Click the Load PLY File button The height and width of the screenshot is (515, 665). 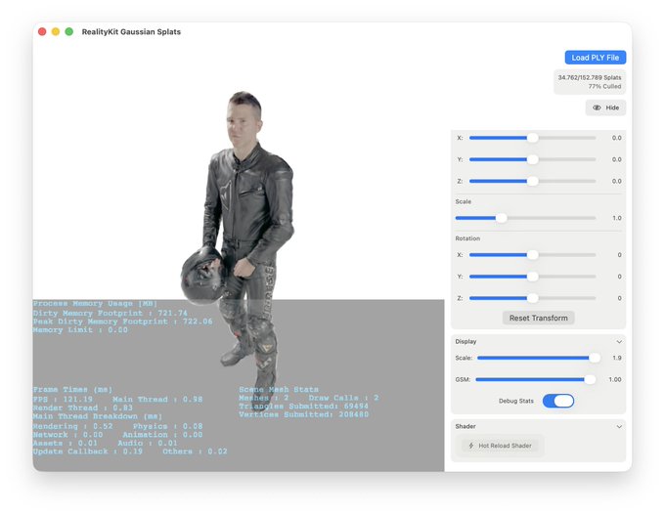tap(595, 58)
